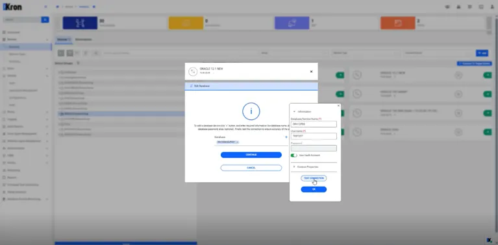Confirm the database popup with OK
Viewport: 498px width, 245px height.
click(314, 189)
